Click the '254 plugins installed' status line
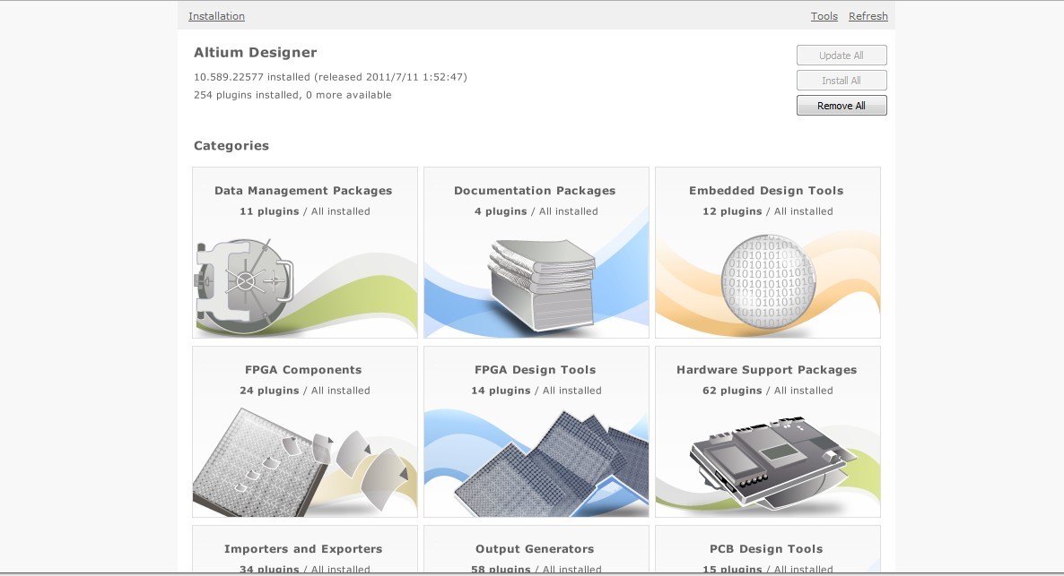Image resolution: width=1064 pixels, height=576 pixels. click(x=292, y=96)
